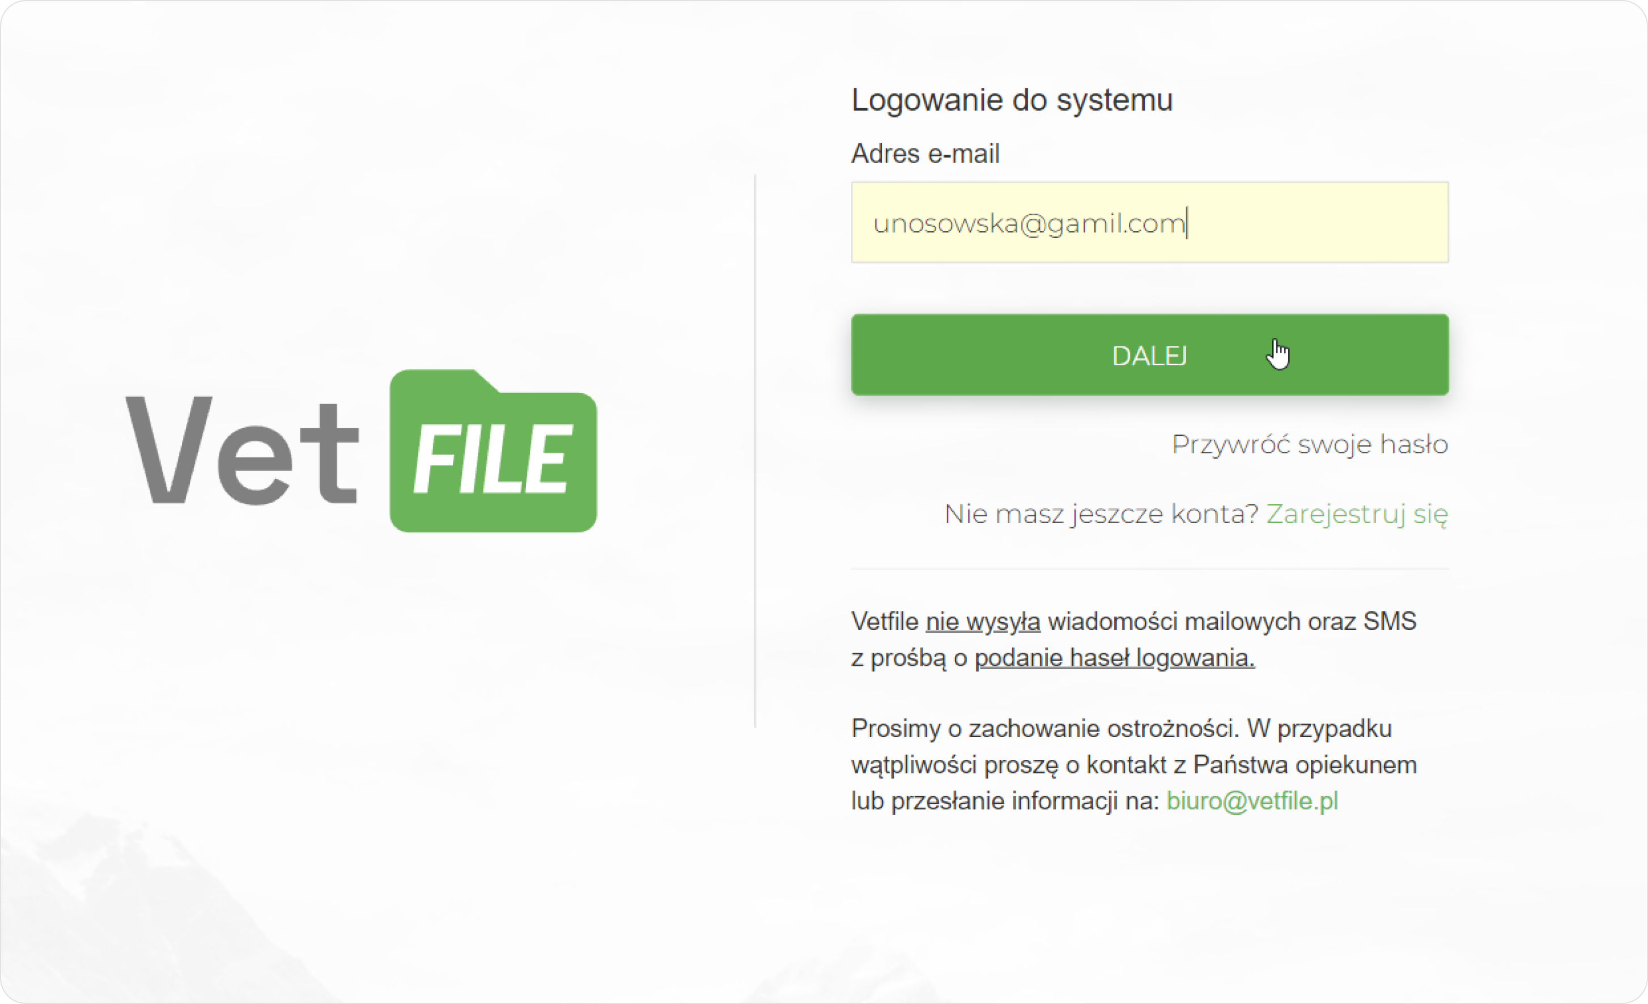Open the biuro@vetfile.pl email link
This screenshot has height=1004, width=1648.
coord(1252,801)
